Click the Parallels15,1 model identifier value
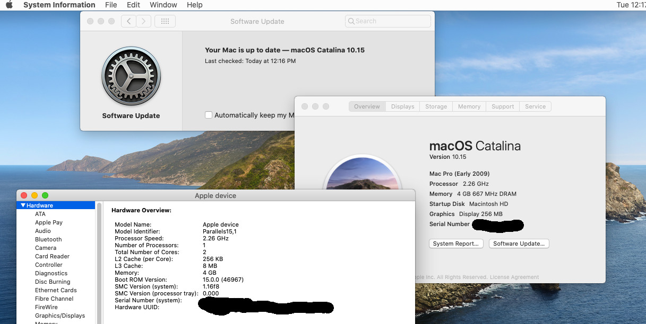The width and height of the screenshot is (646, 324). coord(219,231)
